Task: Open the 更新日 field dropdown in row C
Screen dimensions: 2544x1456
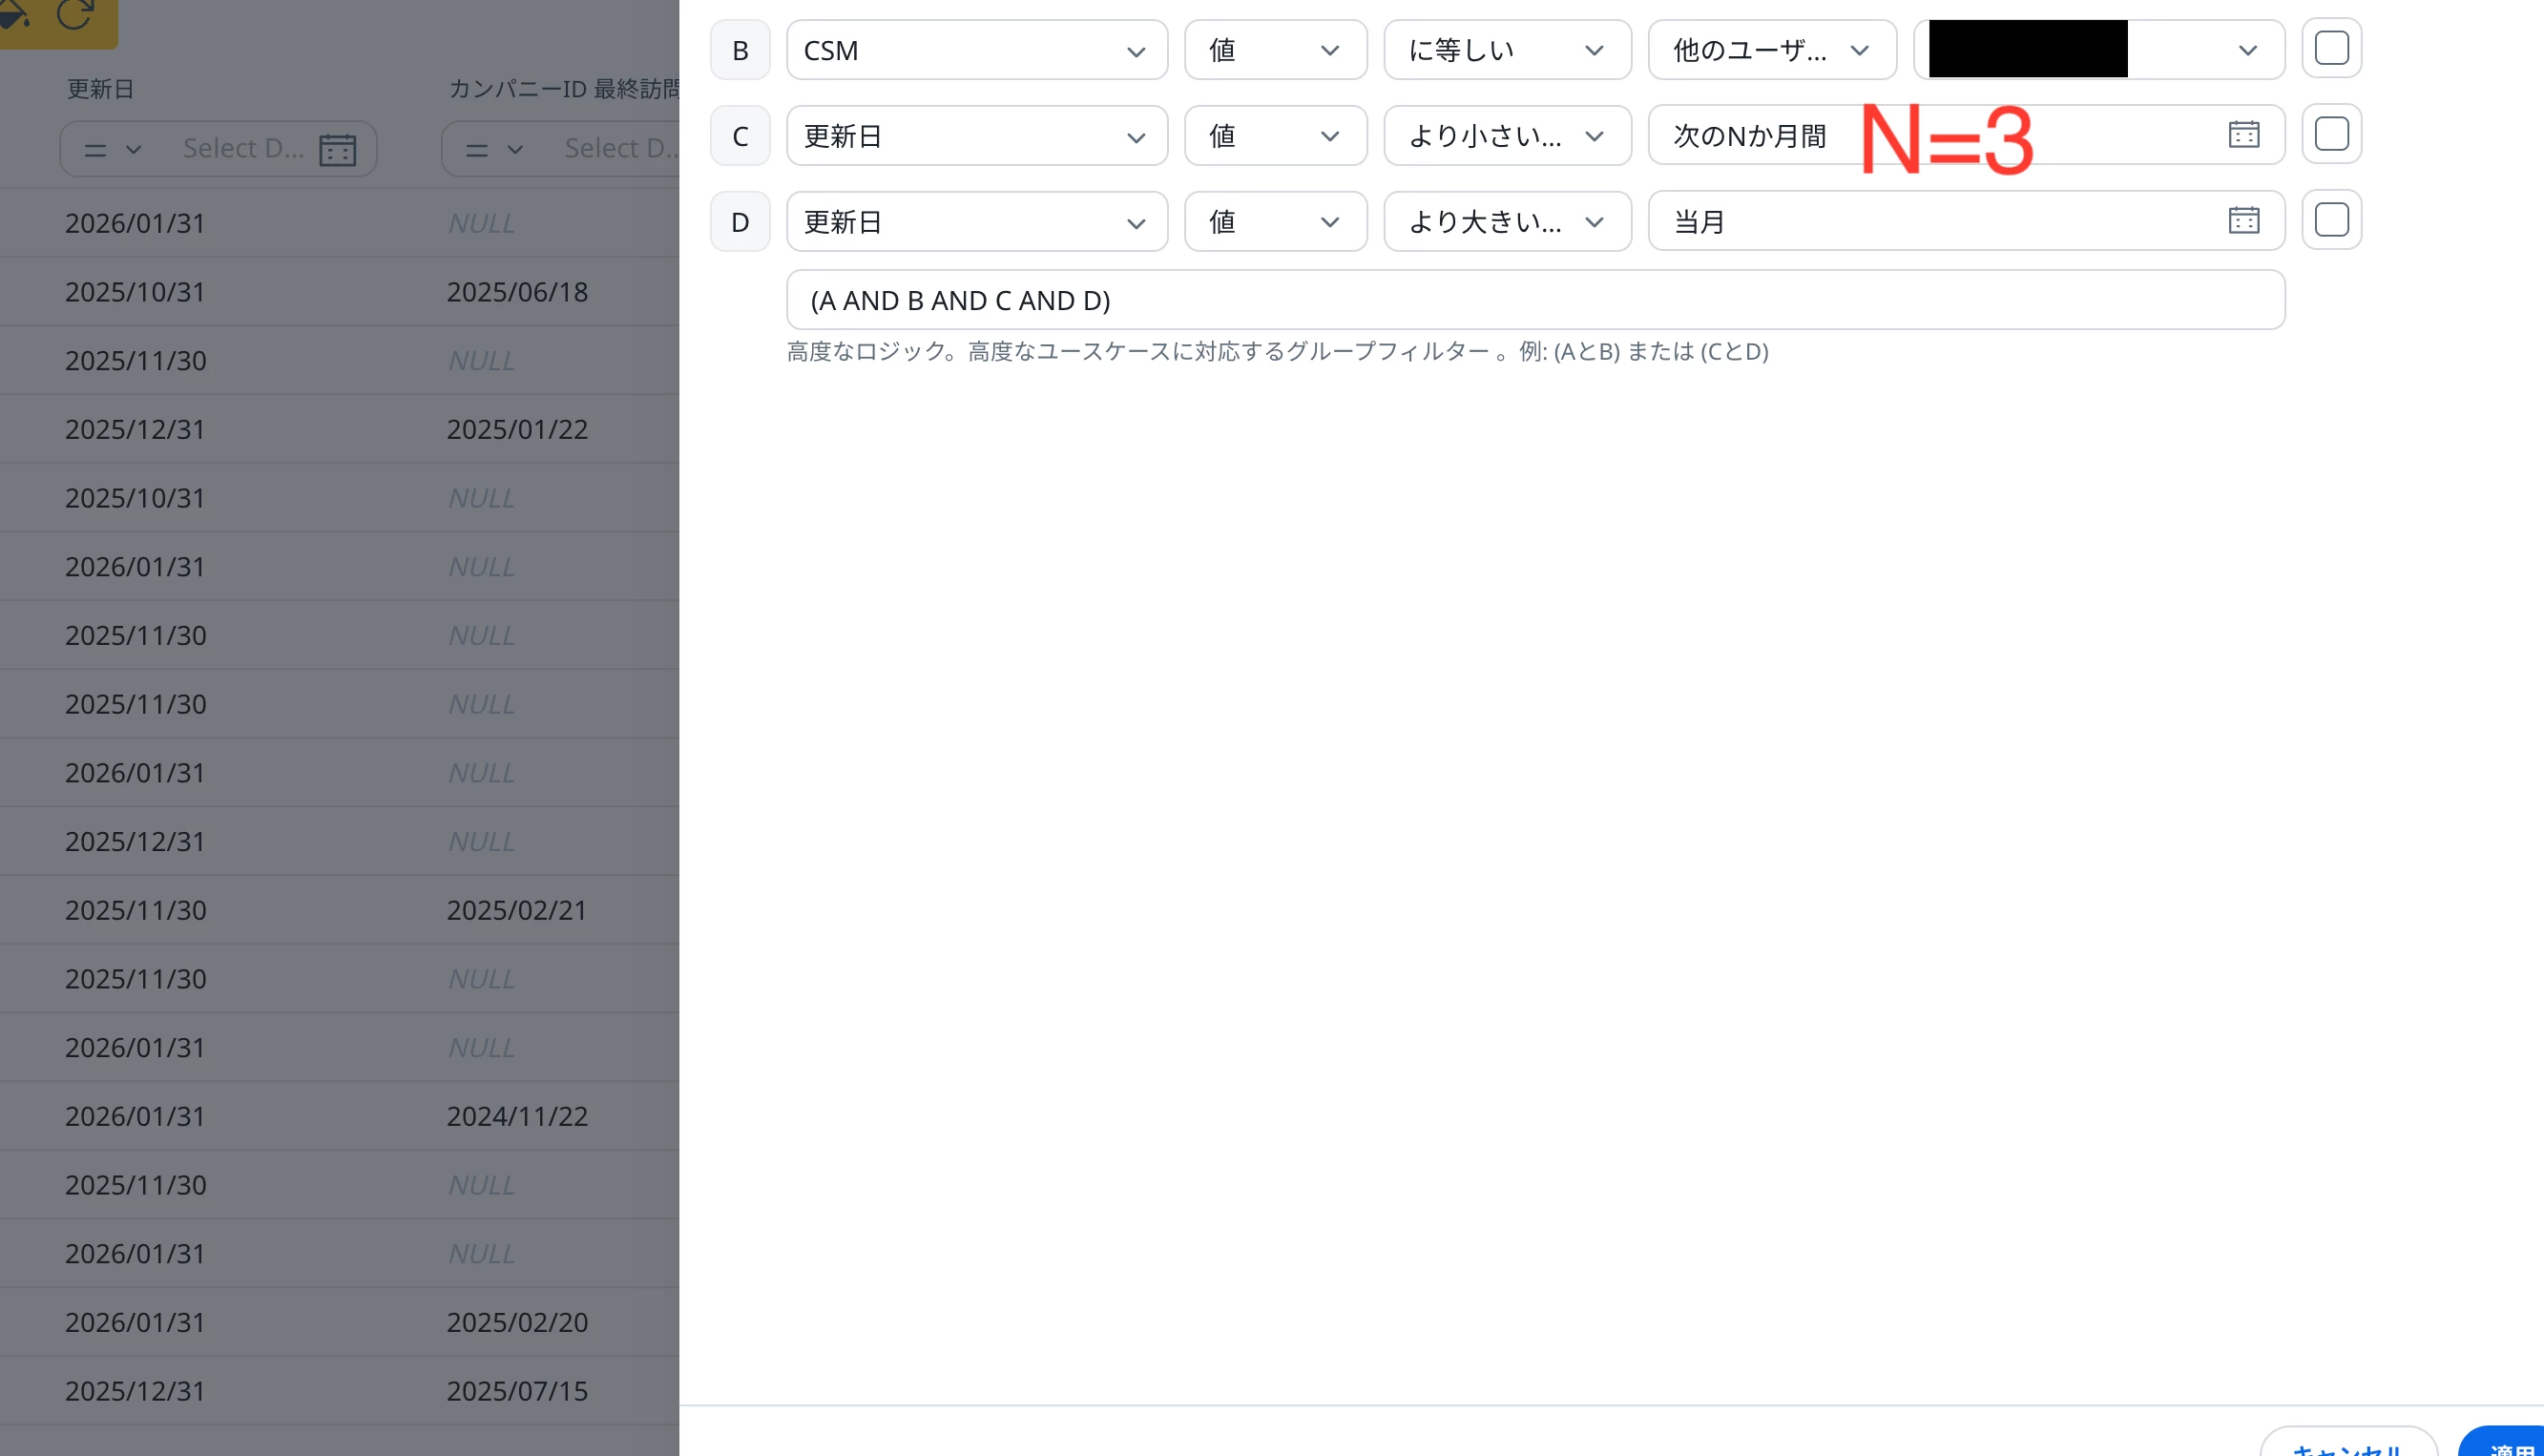Action: (976, 136)
